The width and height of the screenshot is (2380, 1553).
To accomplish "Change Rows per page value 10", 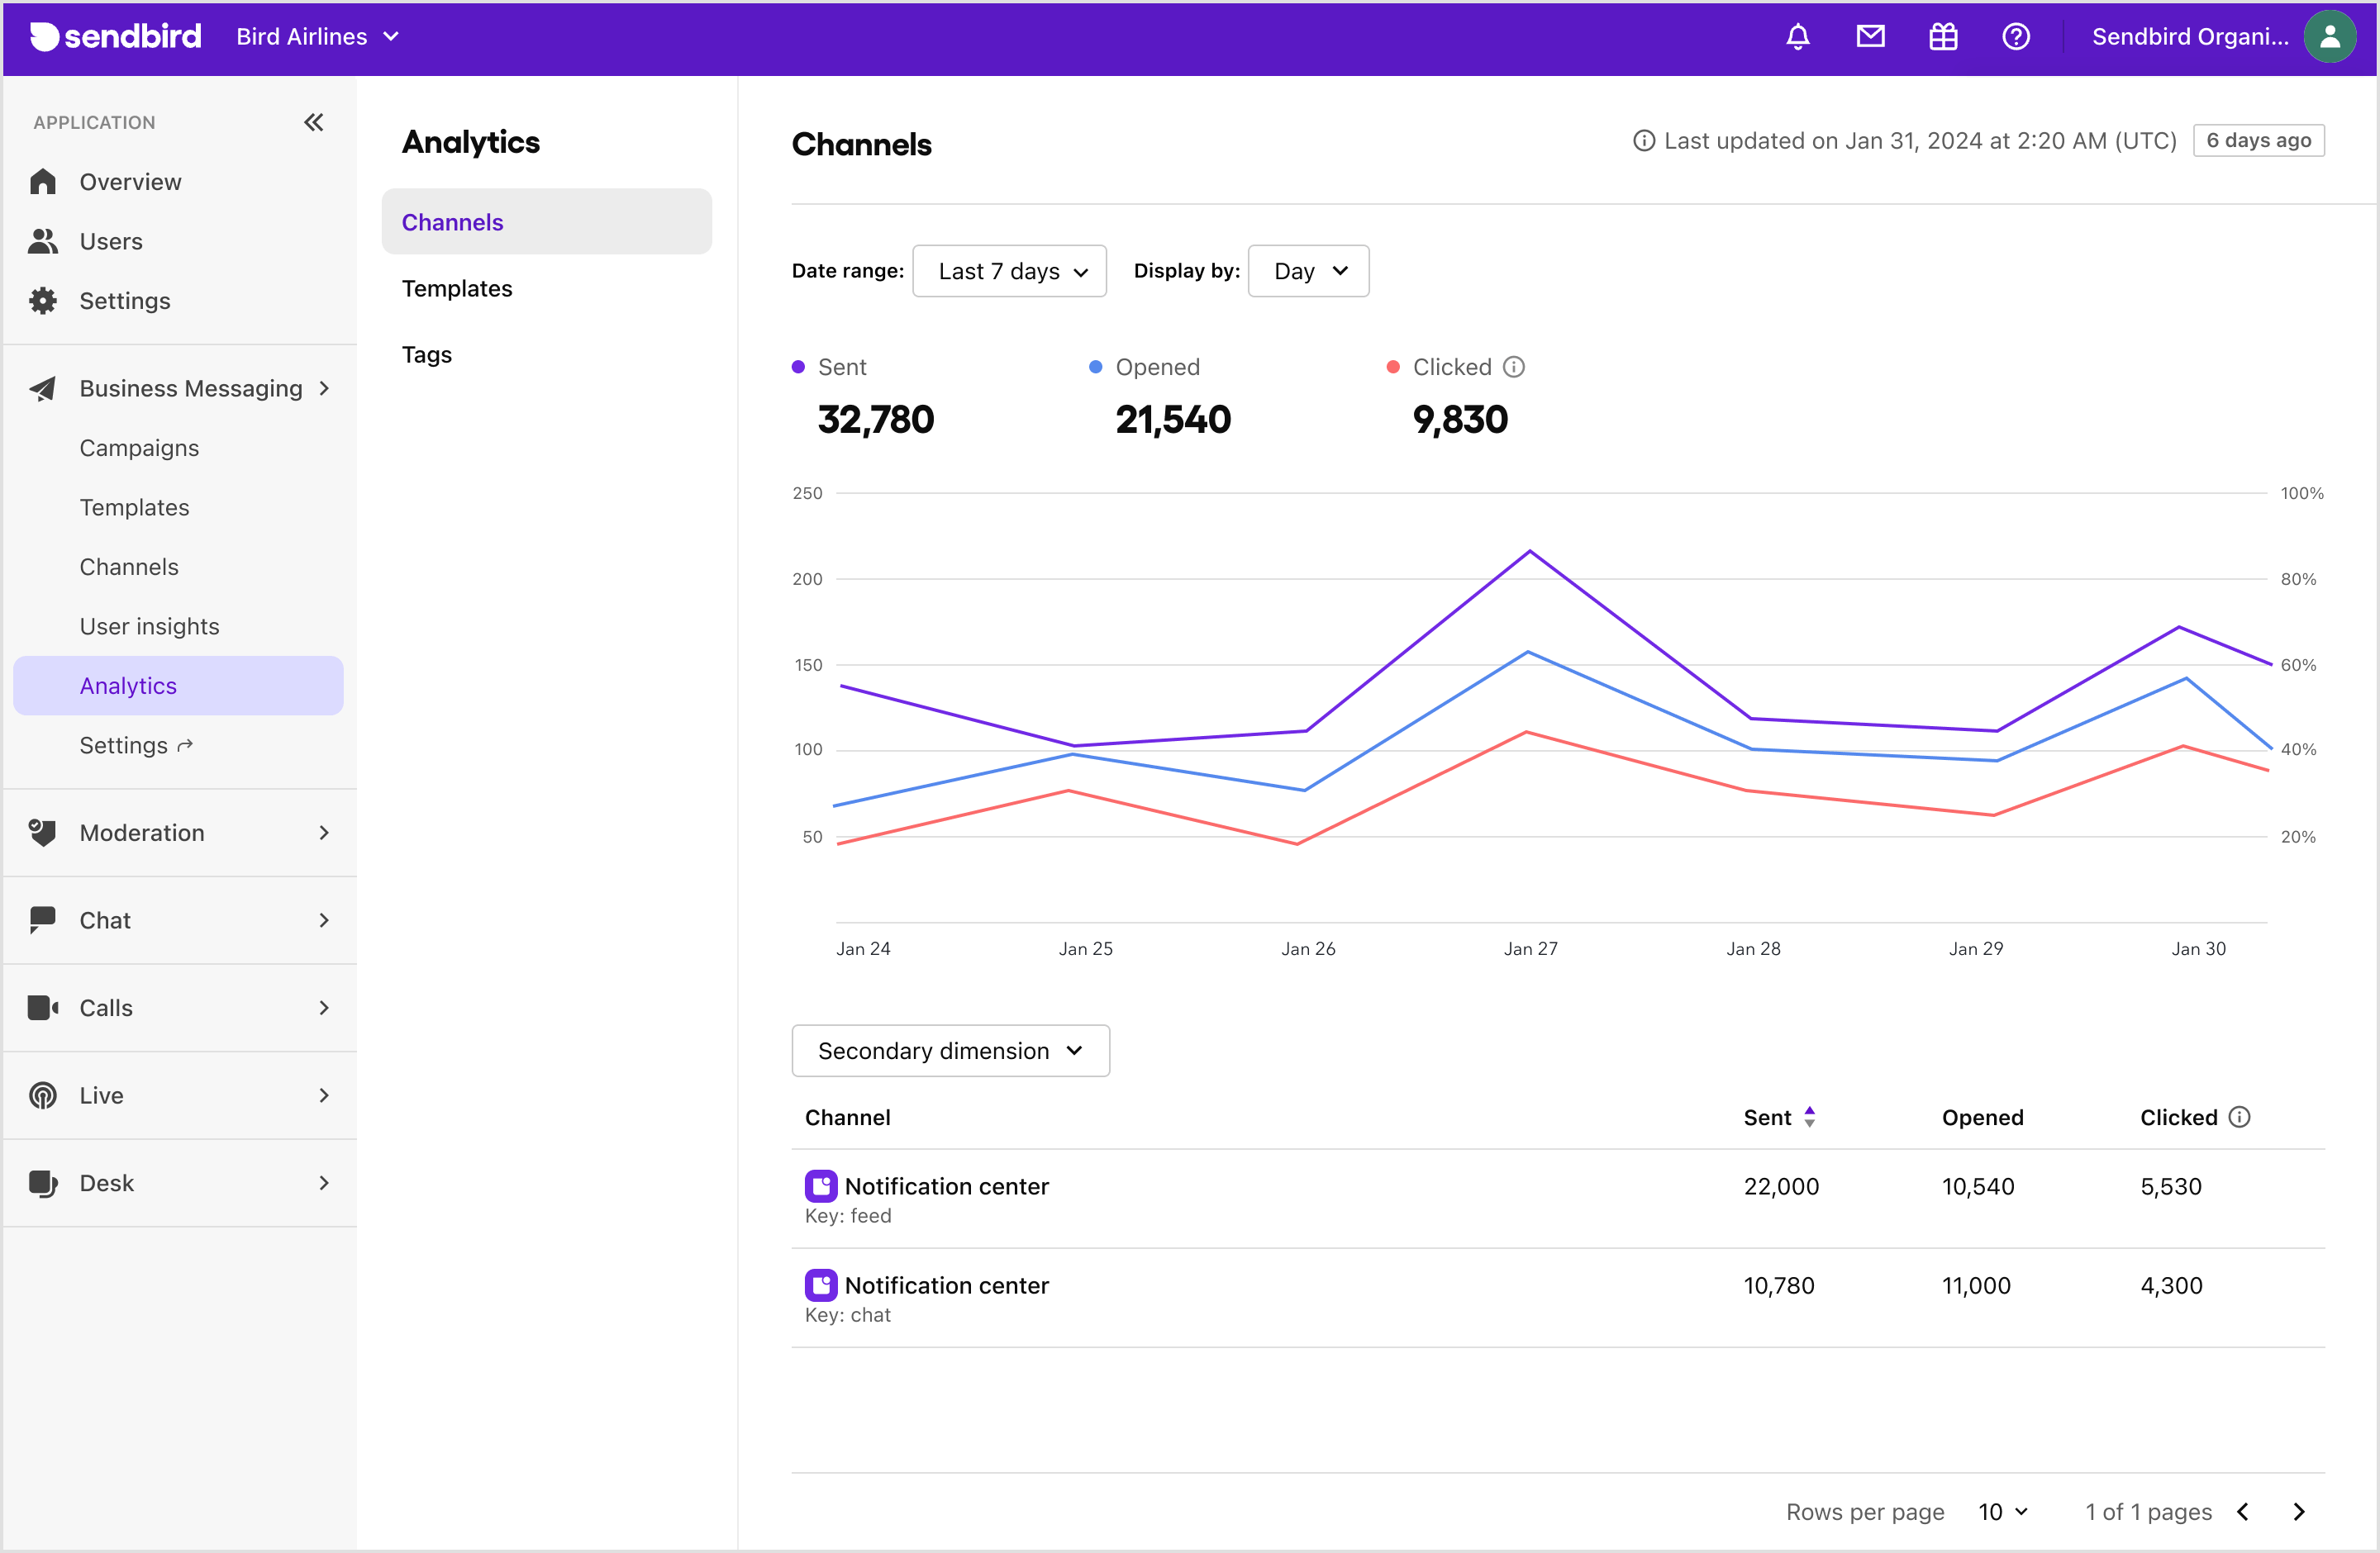I will [x=2004, y=1512].
